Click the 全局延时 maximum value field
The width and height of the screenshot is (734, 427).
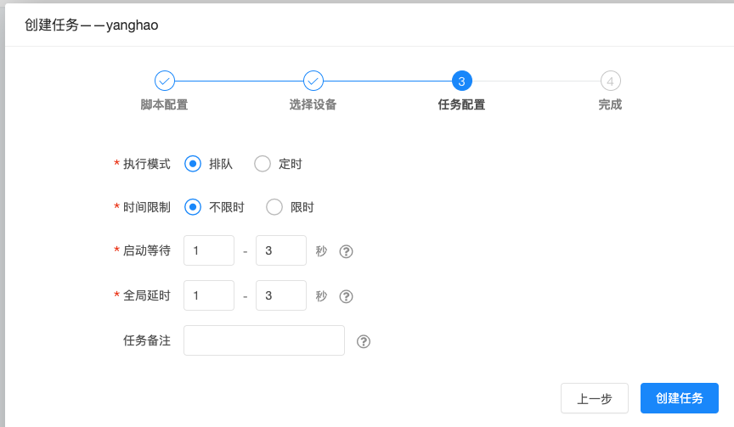(x=280, y=295)
